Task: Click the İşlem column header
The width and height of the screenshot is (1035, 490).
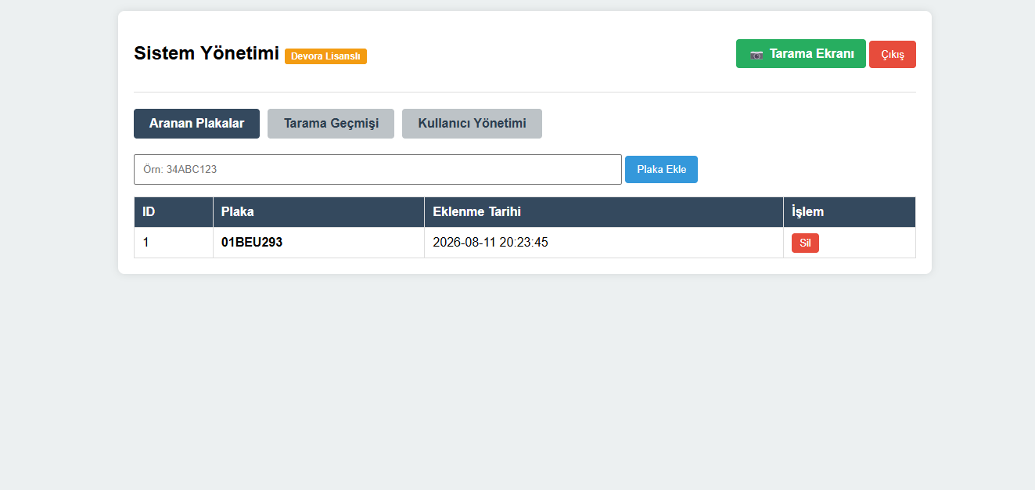Action: [850, 212]
